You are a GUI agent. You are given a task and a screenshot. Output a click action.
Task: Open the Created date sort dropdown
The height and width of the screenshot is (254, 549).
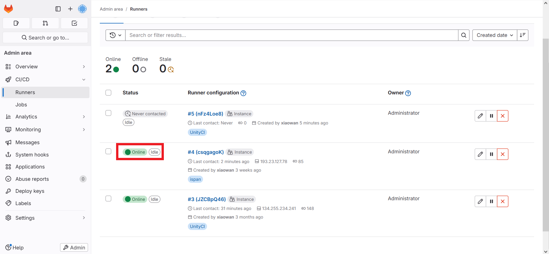[x=495, y=35]
